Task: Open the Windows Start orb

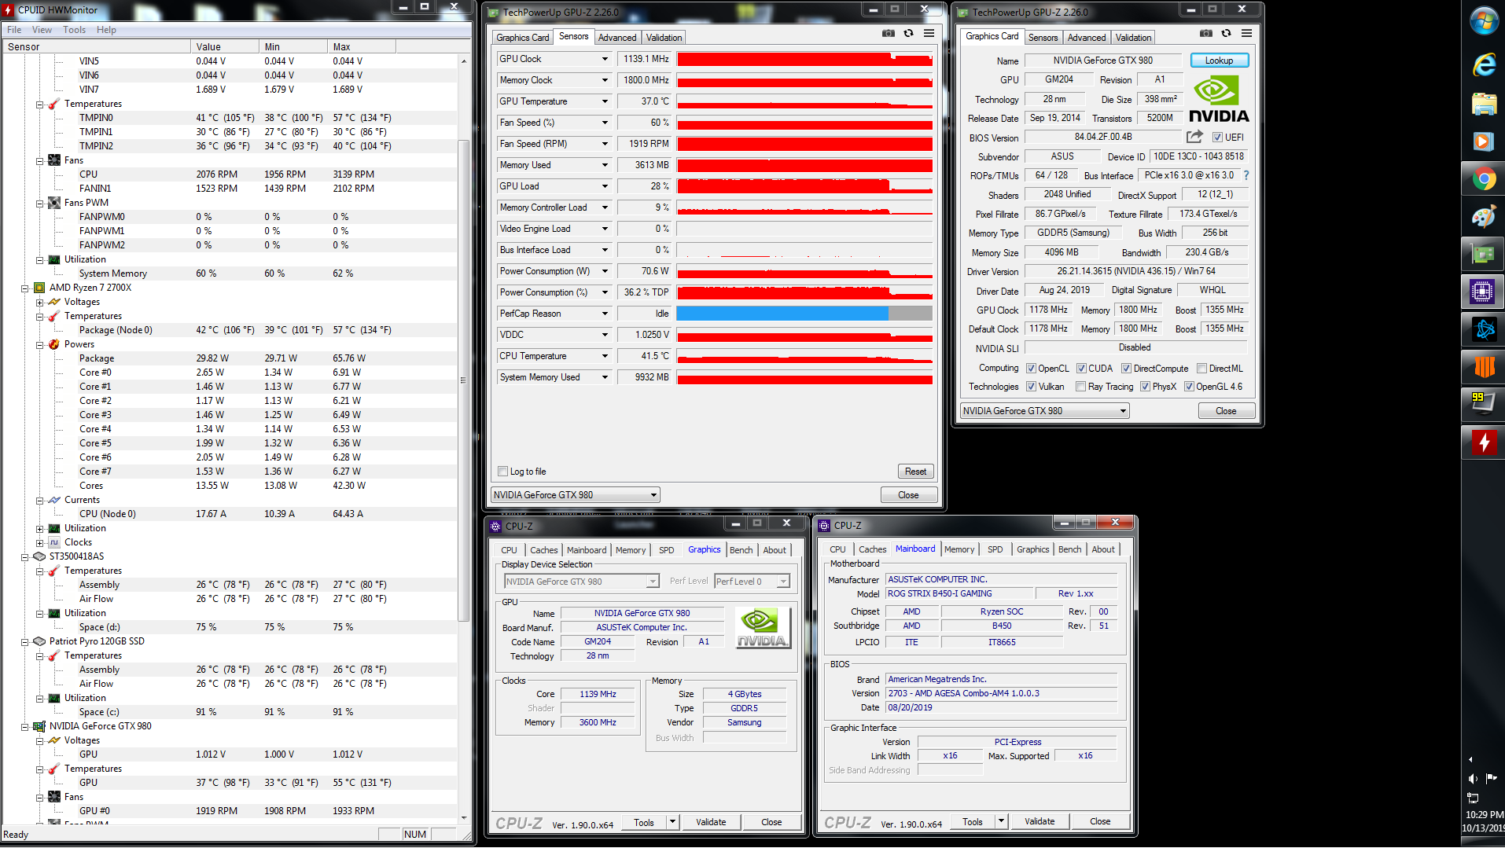Action: pos(1484,21)
